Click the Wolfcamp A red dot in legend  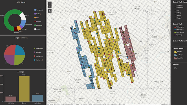175,27
